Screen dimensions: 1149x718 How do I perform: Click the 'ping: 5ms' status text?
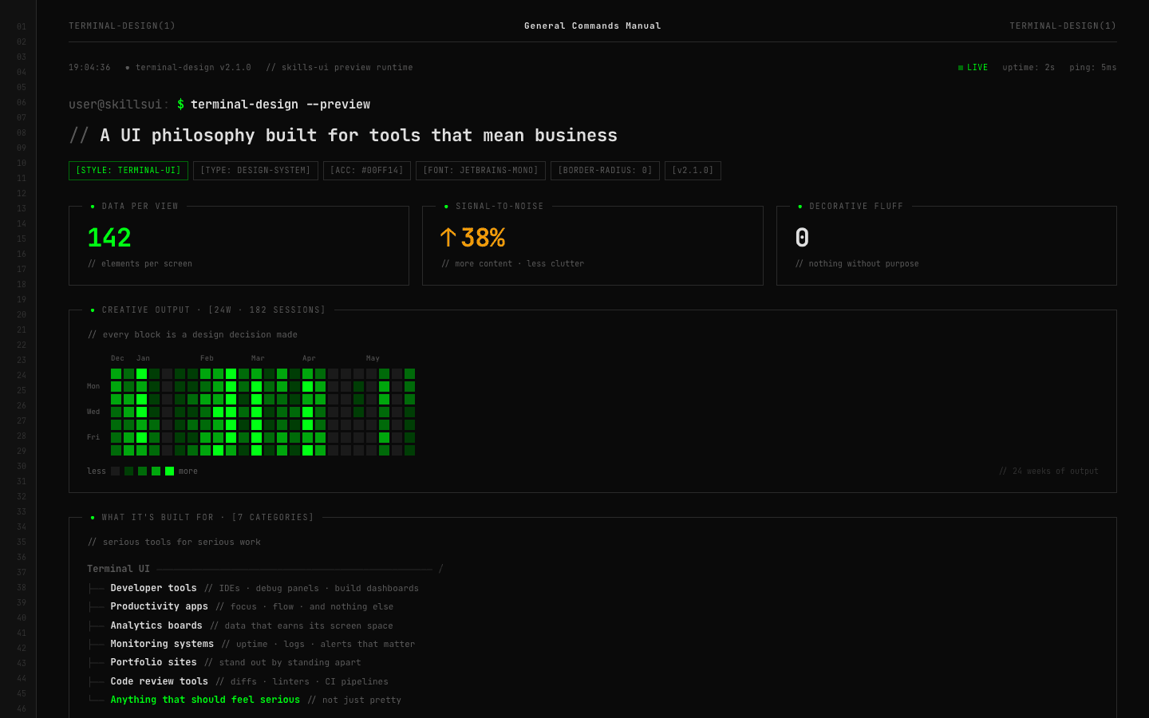pyautogui.click(x=1093, y=68)
